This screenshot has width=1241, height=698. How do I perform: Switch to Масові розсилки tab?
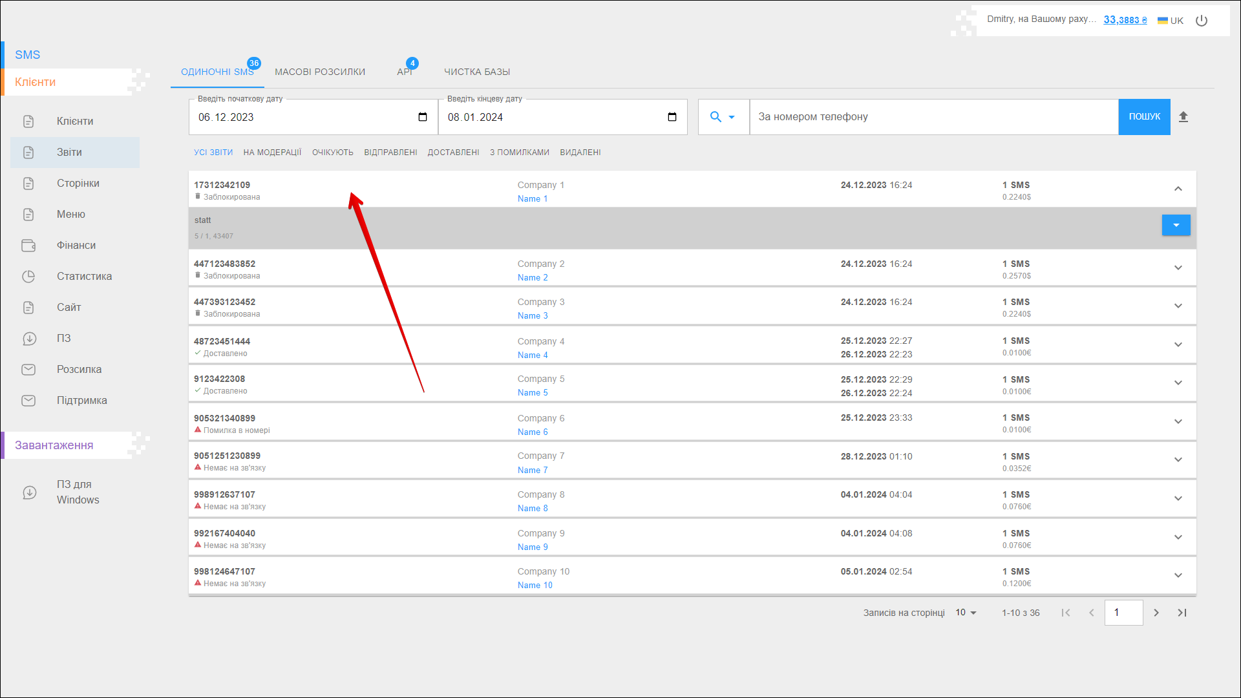pos(320,72)
